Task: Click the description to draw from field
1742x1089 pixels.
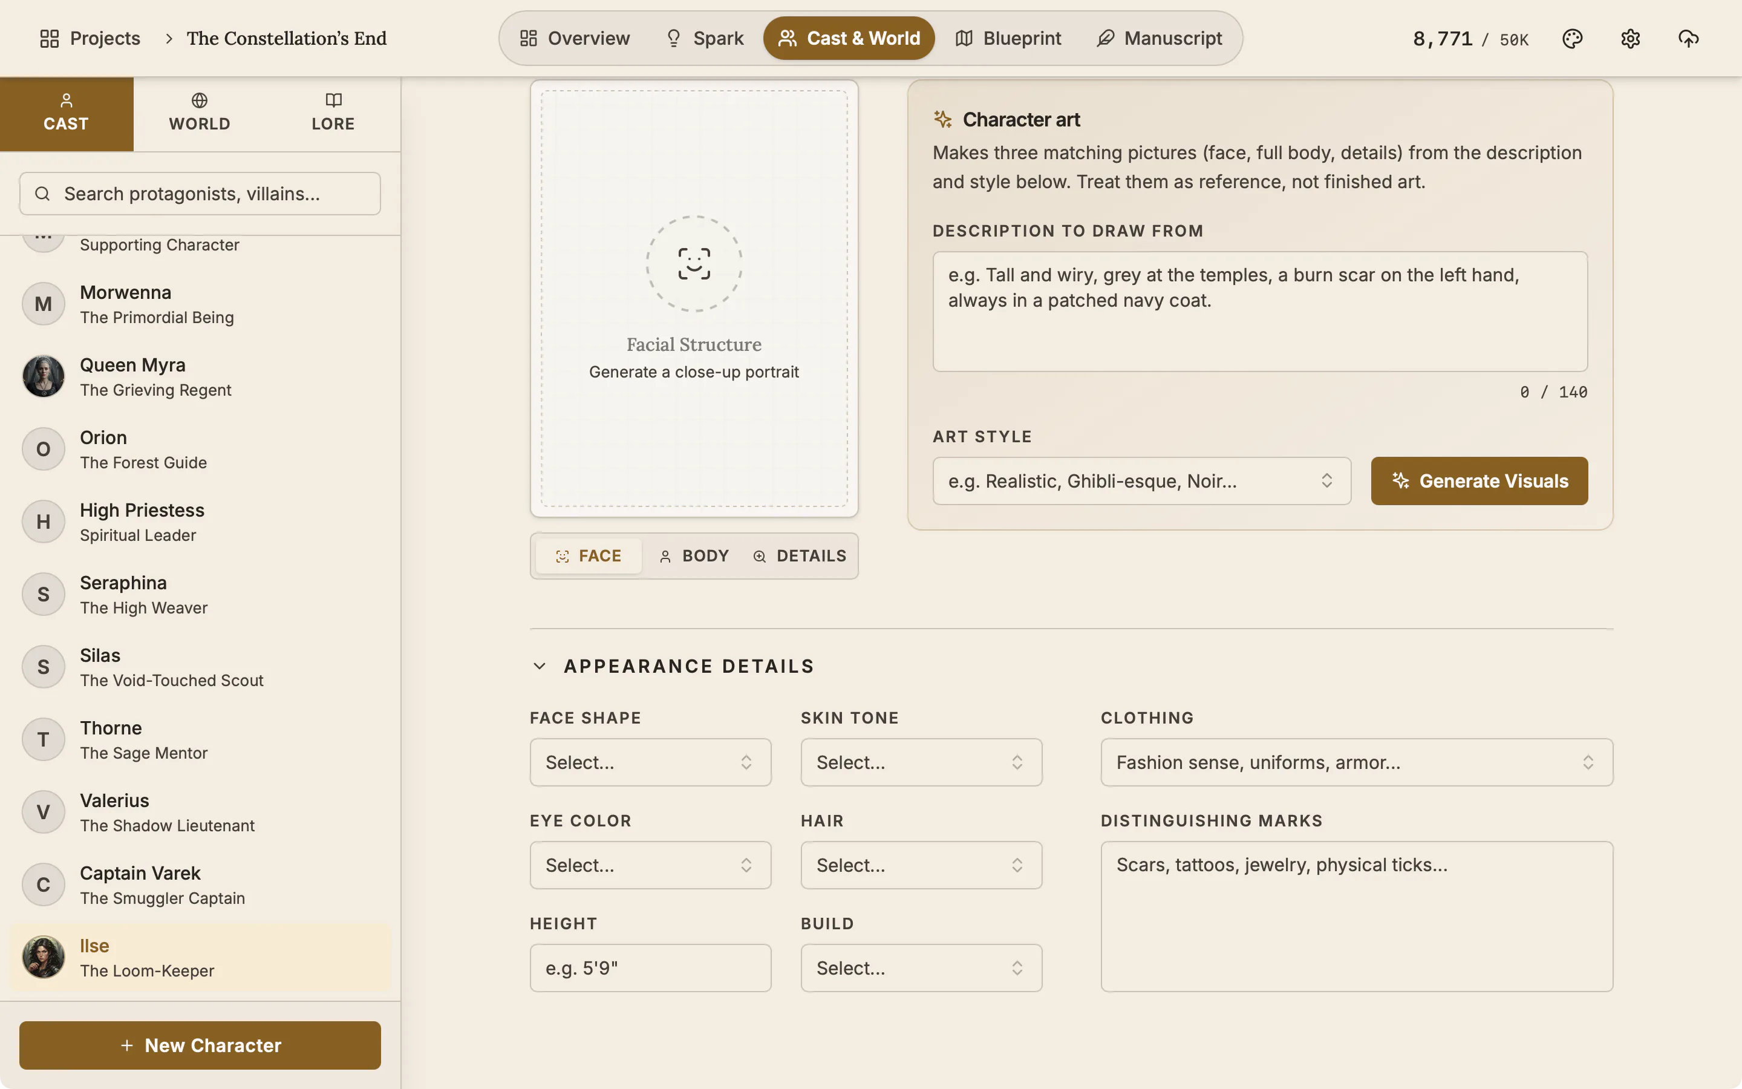Action: pos(1260,311)
